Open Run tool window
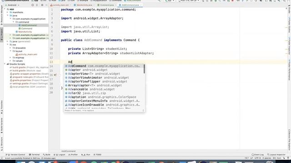Viewport: 291px width, 163px height. [86, 155]
